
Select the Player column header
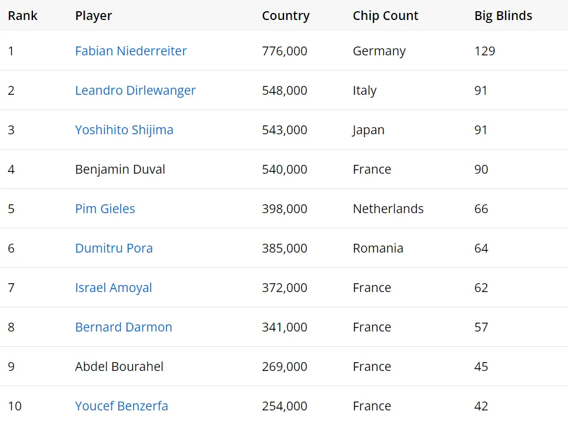[x=93, y=16]
